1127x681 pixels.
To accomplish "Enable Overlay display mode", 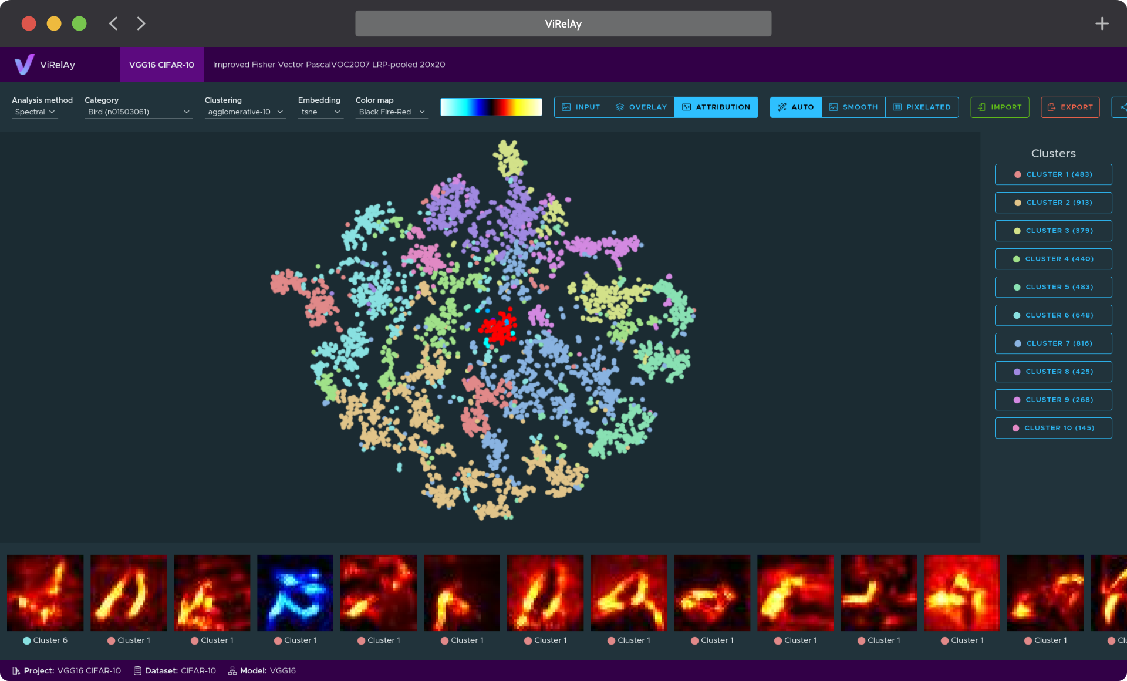I will [641, 107].
